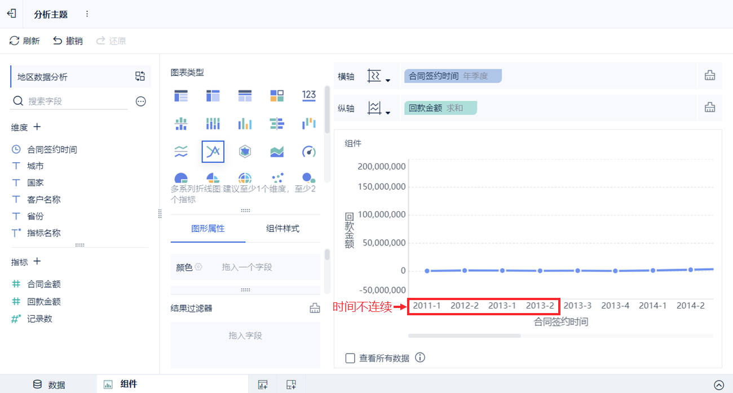Choose the comparison bar chart type
Viewport: 733px width, 393px height.
click(277, 123)
